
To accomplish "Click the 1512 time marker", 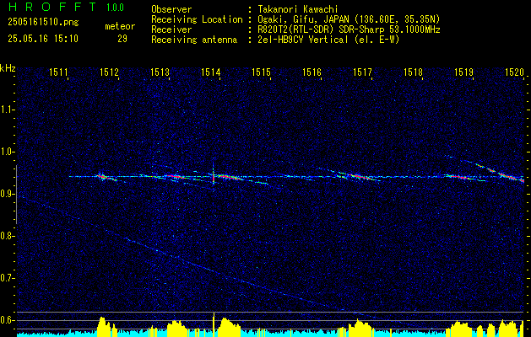I will click(110, 72).
